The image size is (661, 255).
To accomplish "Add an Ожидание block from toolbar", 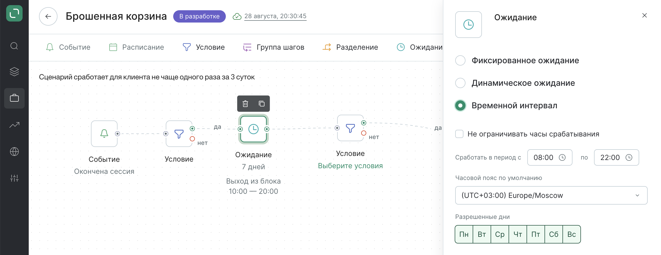I will (x=420, y=47).
